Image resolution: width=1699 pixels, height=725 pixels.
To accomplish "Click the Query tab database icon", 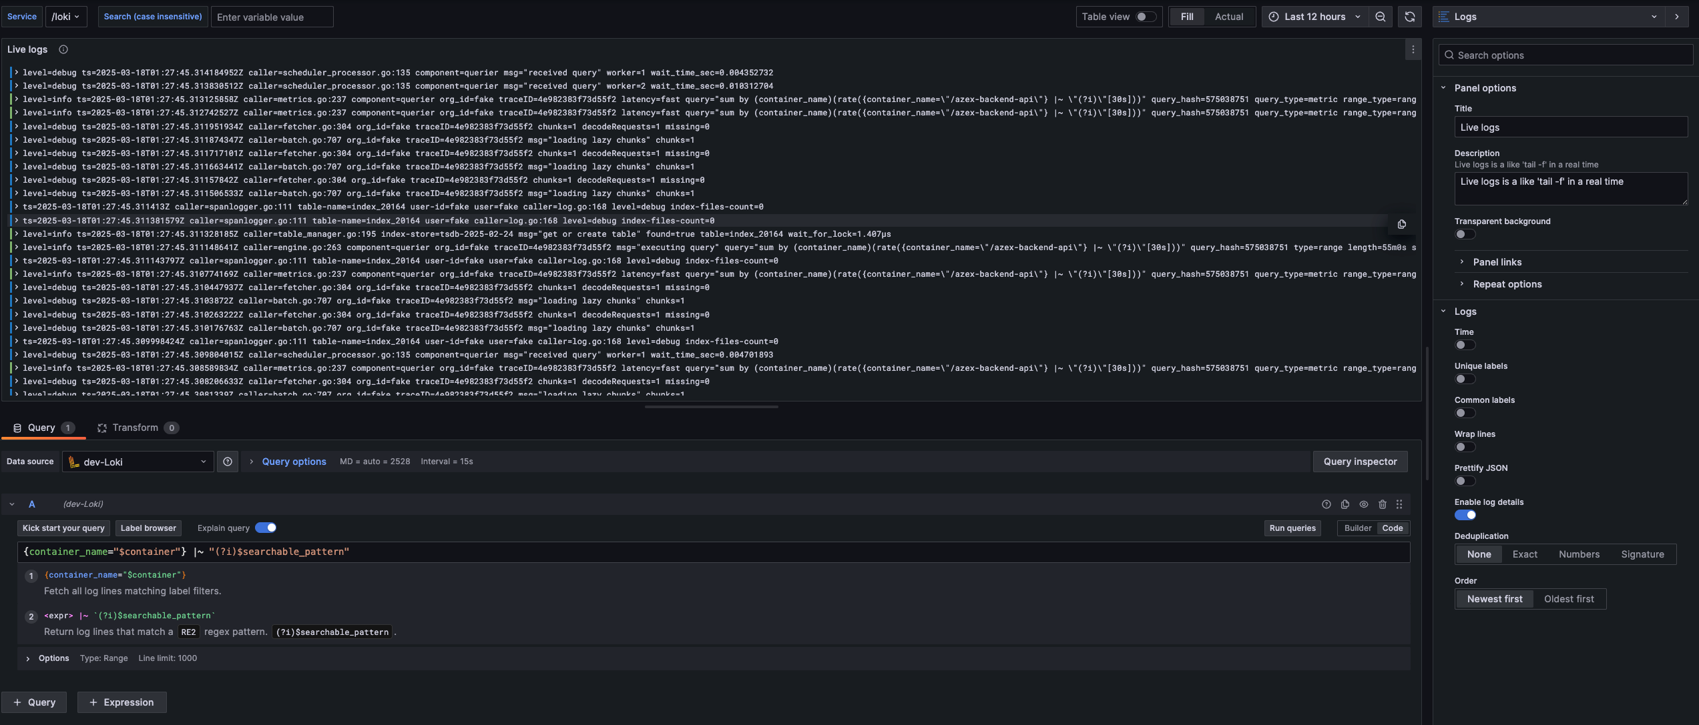I will coord(17,428).
